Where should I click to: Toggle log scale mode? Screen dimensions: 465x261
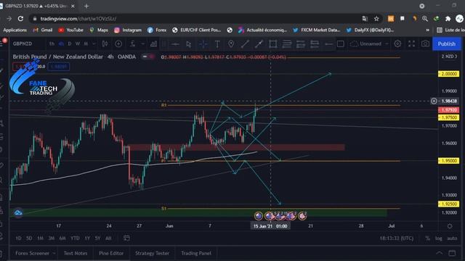[x=438, y=239]
